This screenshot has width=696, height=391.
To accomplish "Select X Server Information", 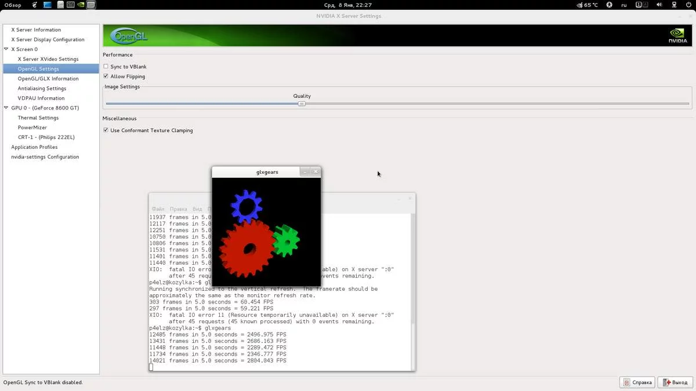I will (x=36, y=30).
